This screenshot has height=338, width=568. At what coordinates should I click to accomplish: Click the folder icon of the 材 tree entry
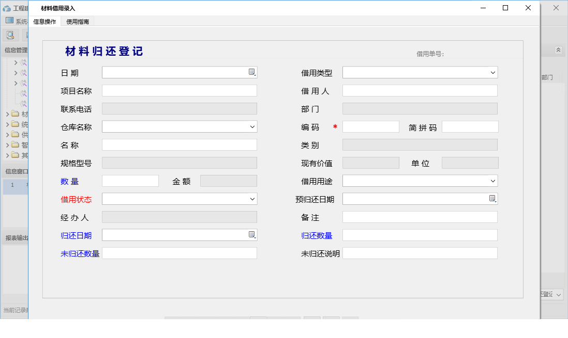pyautogui.click(x=15, y=114)
